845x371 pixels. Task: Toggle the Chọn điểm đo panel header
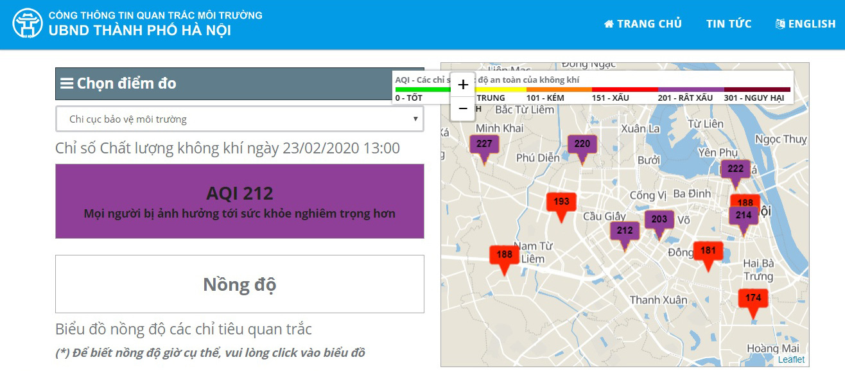[240, 83]
